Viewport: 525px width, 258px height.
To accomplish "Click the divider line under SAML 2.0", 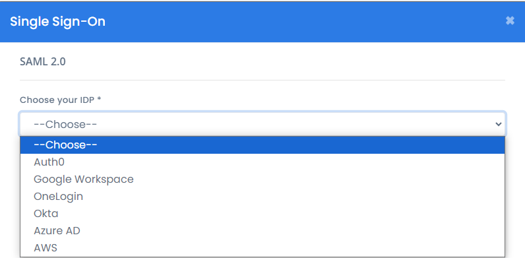I will [x=262, y=80].
